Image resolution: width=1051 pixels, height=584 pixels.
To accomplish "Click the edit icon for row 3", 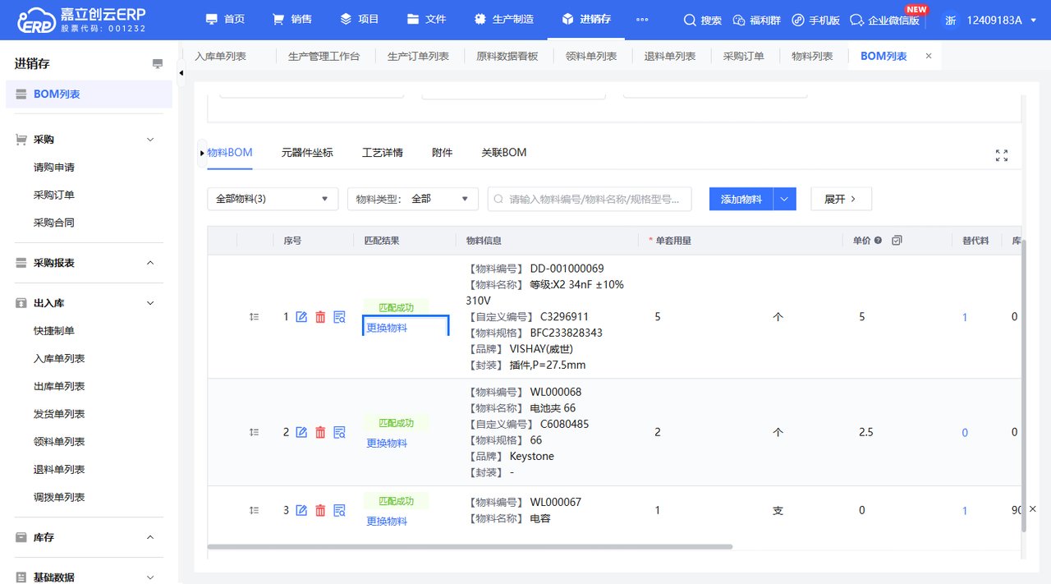I will (301, 510).
